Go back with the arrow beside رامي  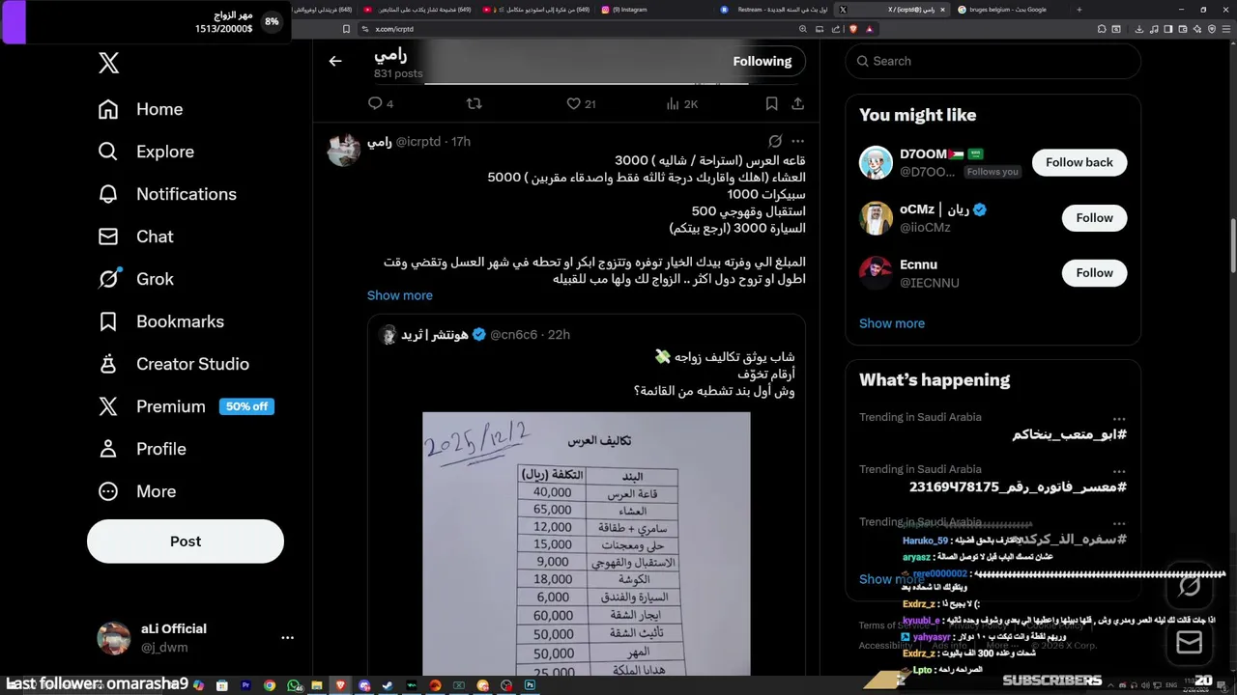(x=335, y=61)
